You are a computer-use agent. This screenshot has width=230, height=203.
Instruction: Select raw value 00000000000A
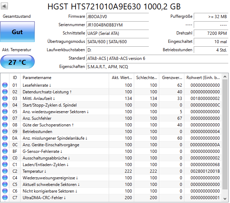(205, 145)
